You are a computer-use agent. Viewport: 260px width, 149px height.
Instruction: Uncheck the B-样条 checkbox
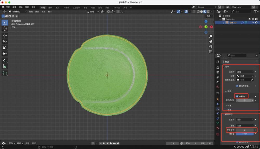(x=237, y=96)
